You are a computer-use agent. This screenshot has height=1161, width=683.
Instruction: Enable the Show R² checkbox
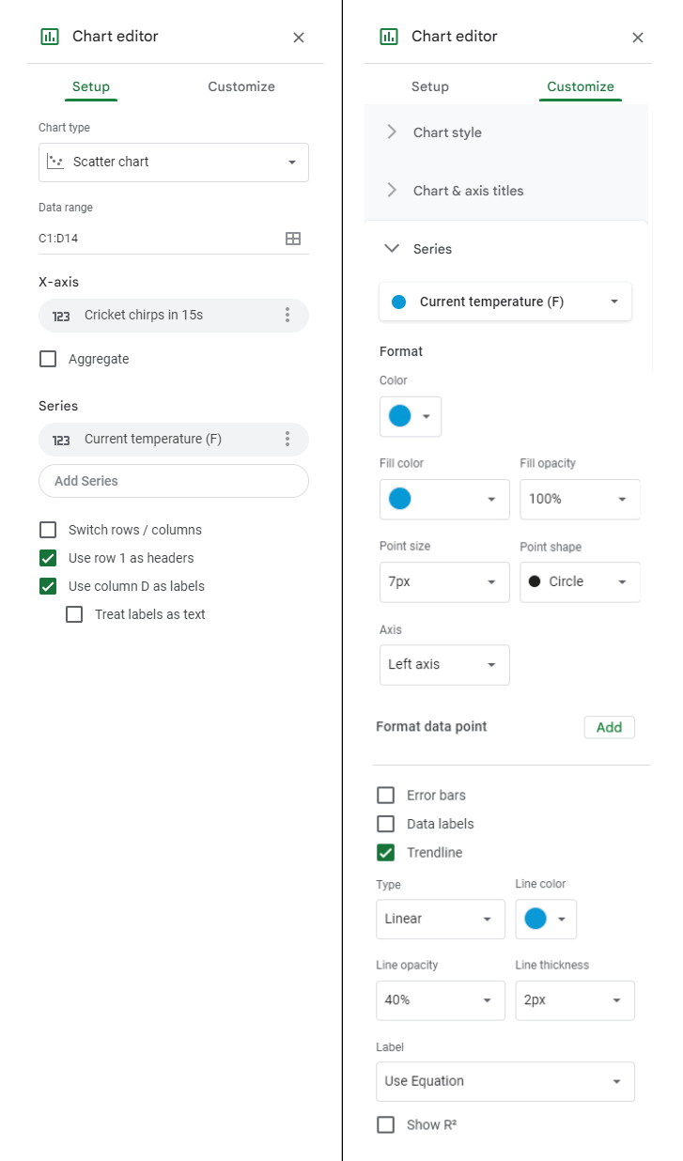click(385, 1124)
